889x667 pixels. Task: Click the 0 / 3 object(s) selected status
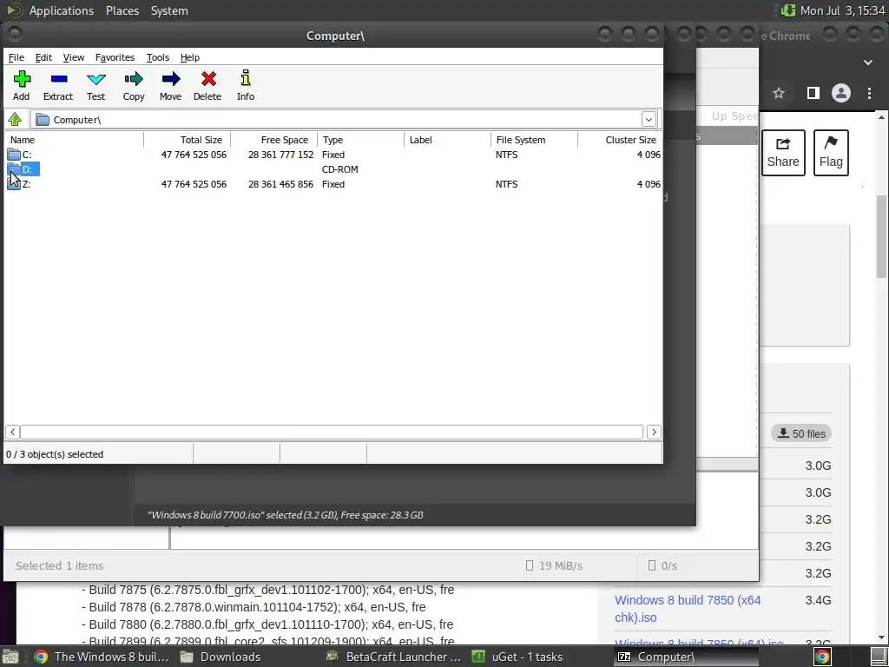coord(55,454)
